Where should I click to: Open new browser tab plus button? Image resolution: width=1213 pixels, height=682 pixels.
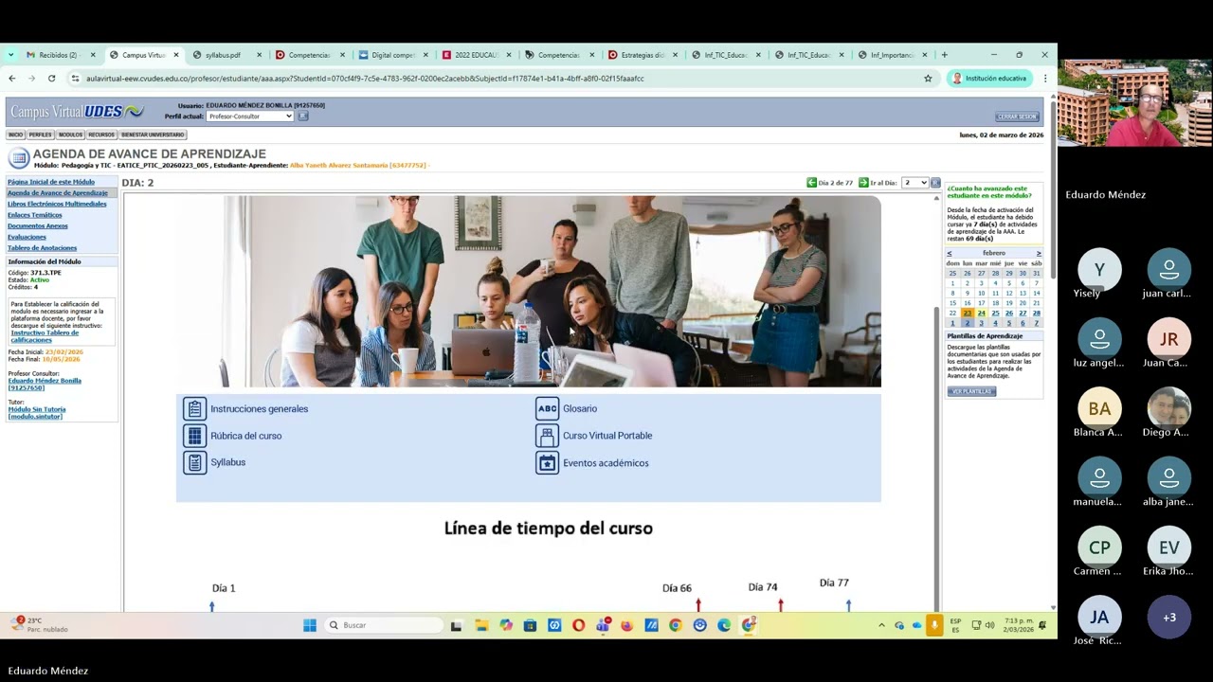(944, 55)
